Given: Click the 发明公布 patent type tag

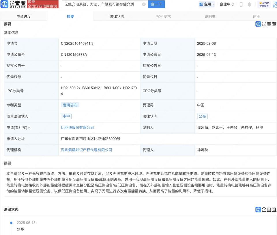Looking at the screenshot, I should coord(70,105).
